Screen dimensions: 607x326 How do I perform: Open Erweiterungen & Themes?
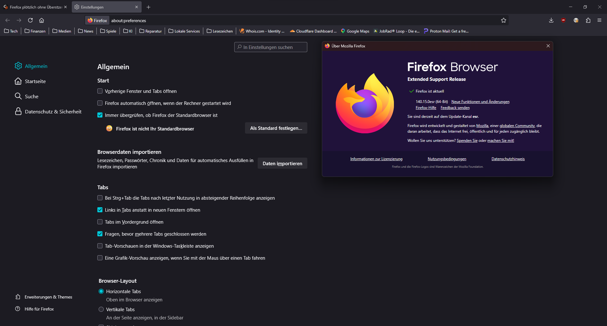pos(44,297)
